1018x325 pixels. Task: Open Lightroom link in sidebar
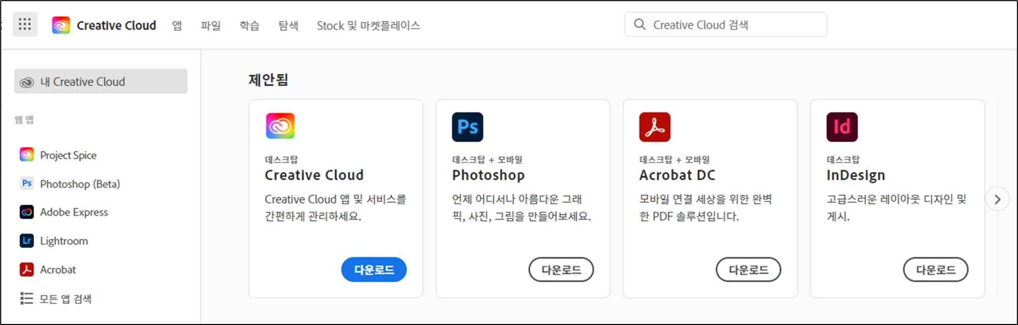[x=64, y=241]
